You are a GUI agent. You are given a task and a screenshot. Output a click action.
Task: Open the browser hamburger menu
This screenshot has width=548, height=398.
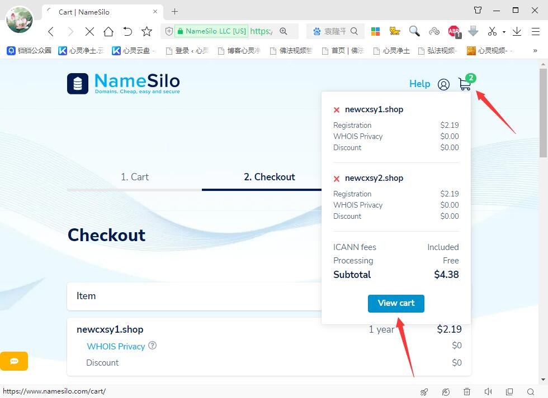536,32
